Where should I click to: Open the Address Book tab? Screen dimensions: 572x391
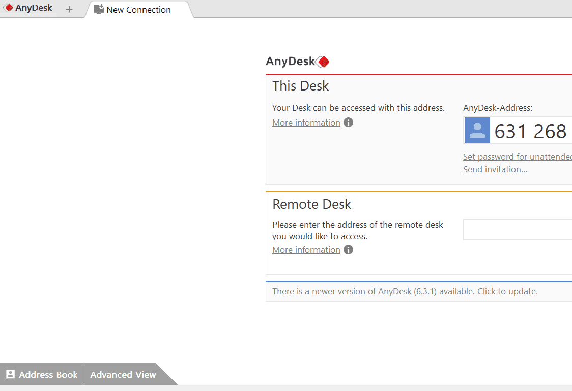coord(48,375)
